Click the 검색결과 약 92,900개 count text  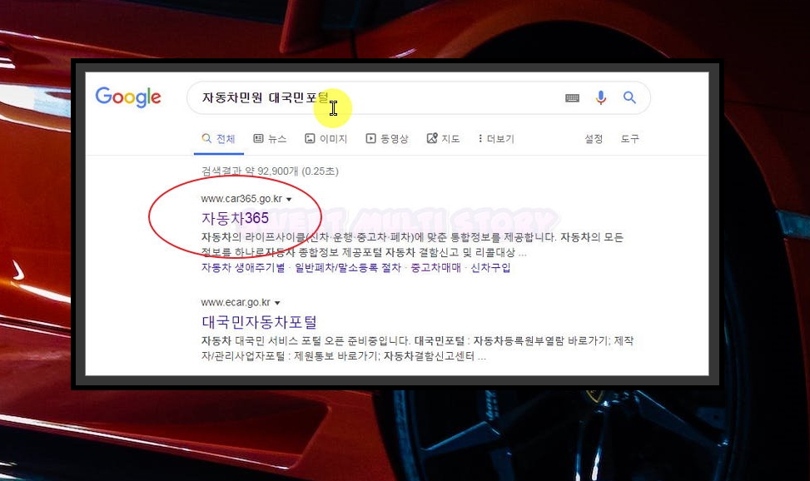pos(270,171)
